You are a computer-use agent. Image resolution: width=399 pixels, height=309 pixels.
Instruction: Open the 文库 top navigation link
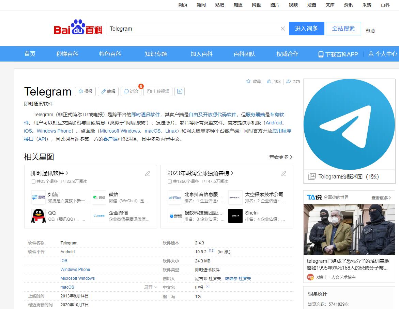(x=330, y=5)
